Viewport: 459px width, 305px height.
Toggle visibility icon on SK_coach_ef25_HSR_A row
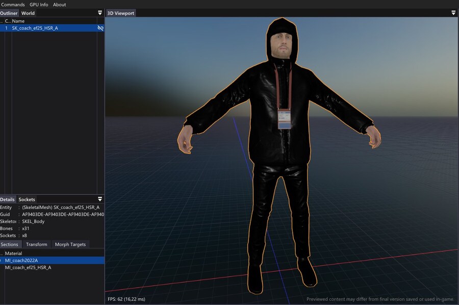point(100,28)
